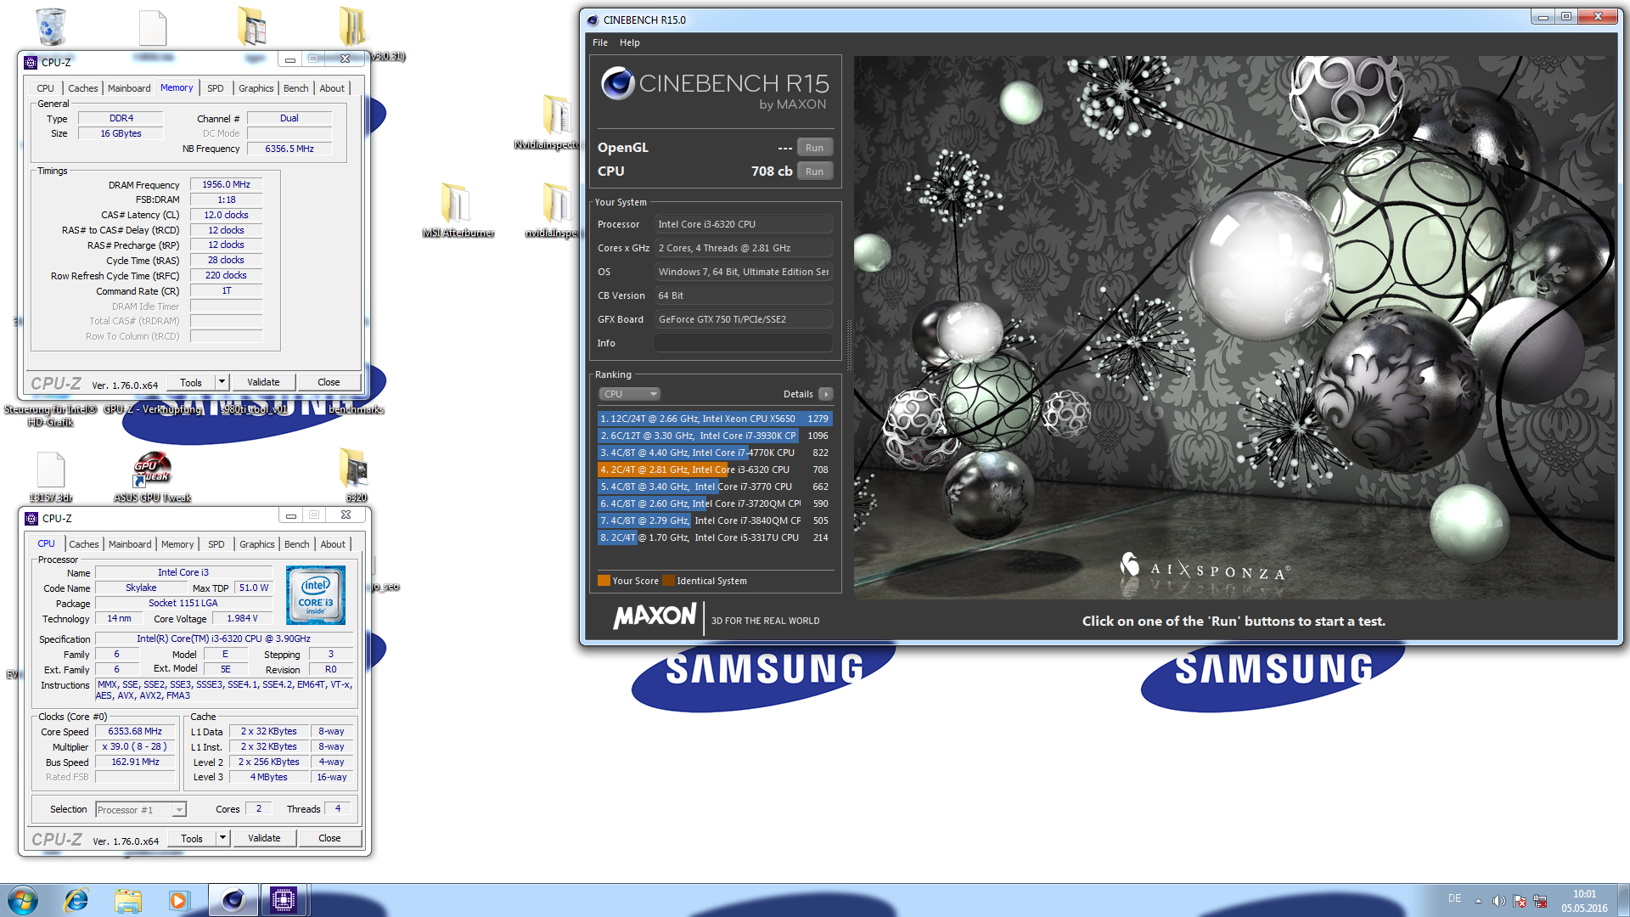The height and width of the screenshot is (917, 1630).
Task: Click the Core Speed value 6353.68 MHz
Action: point(135,731)
